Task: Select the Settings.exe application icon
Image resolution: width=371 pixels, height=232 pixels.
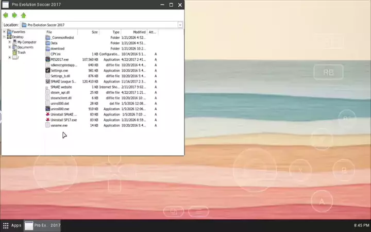Action: coord(48,70)
